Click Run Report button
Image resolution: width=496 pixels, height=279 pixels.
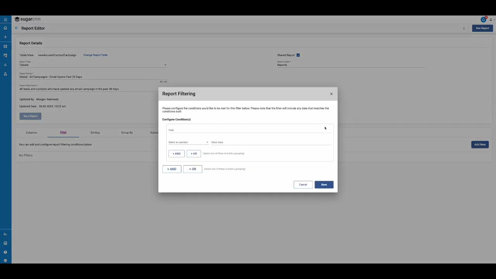coord(482,28)
